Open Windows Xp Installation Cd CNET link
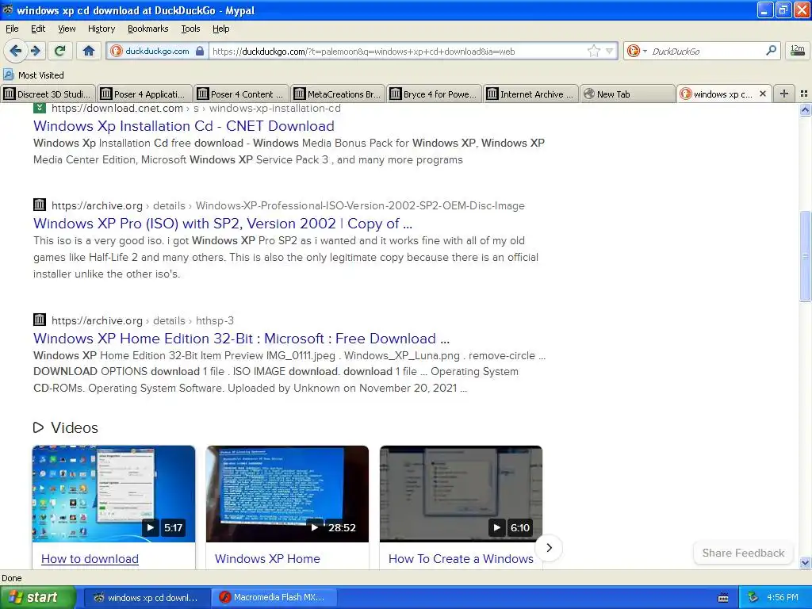The image size is (812, 609). pos(184,126)
